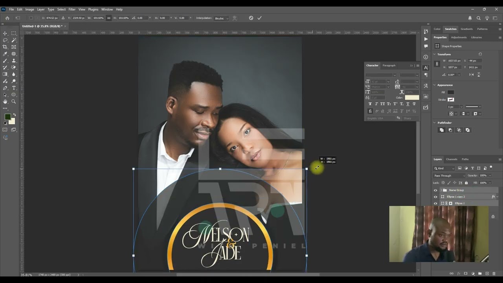Open the Plugins menu
Image resolution: width=503 pixels, height=283 pixels.
click(x=93, y=9)
